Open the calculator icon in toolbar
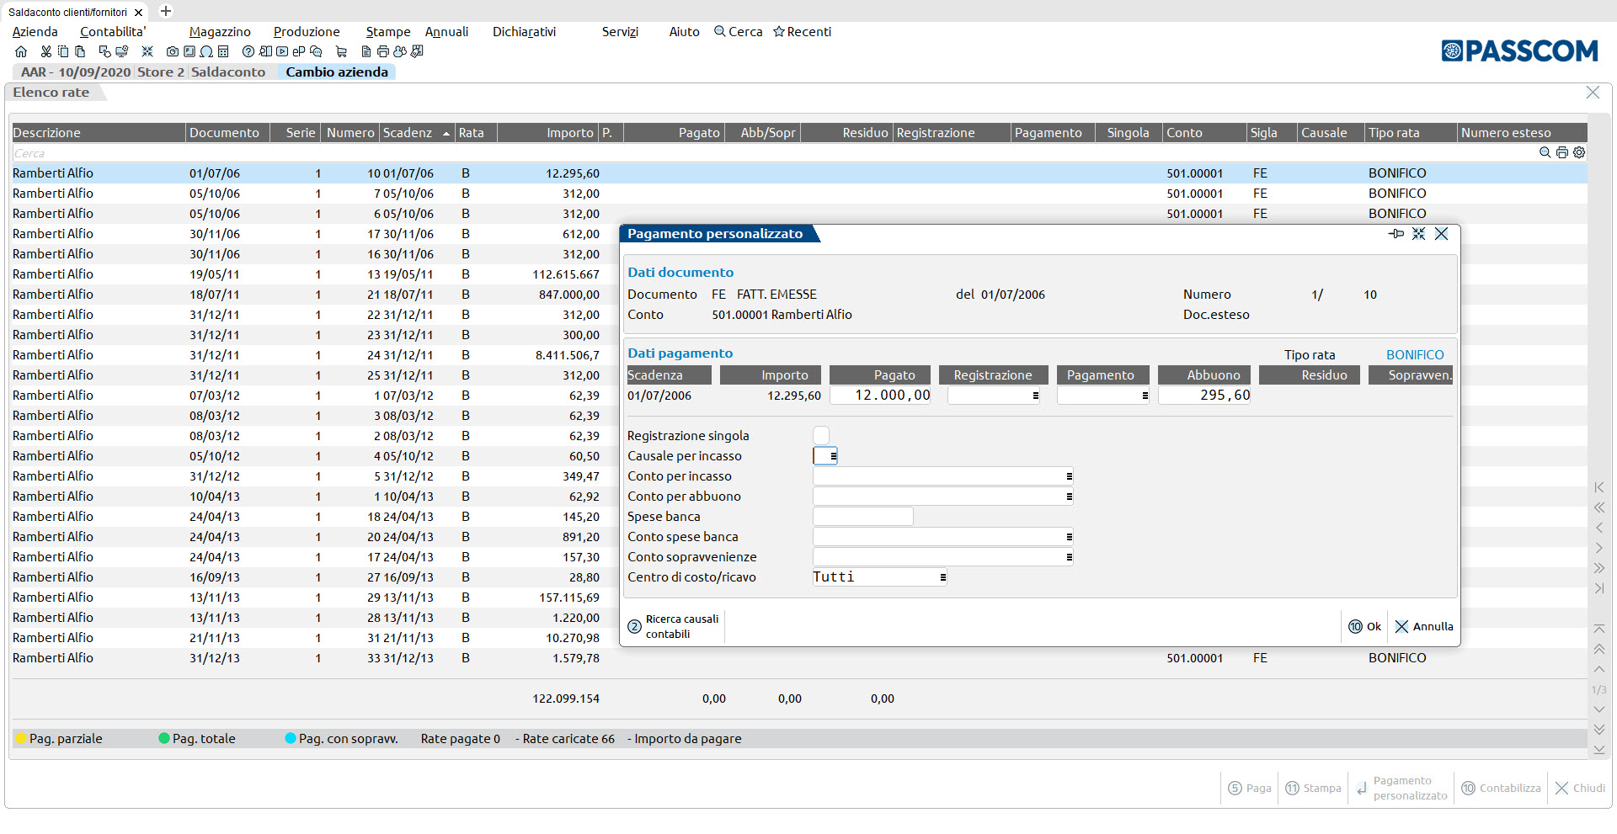The height and width of the screenshot is (834, 1617). [223, 51]
